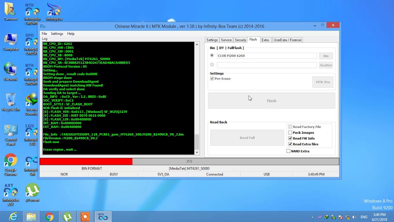Open Internet Explorer from the taskbar
Screen dimensions: 394x222
pos(13,217)
